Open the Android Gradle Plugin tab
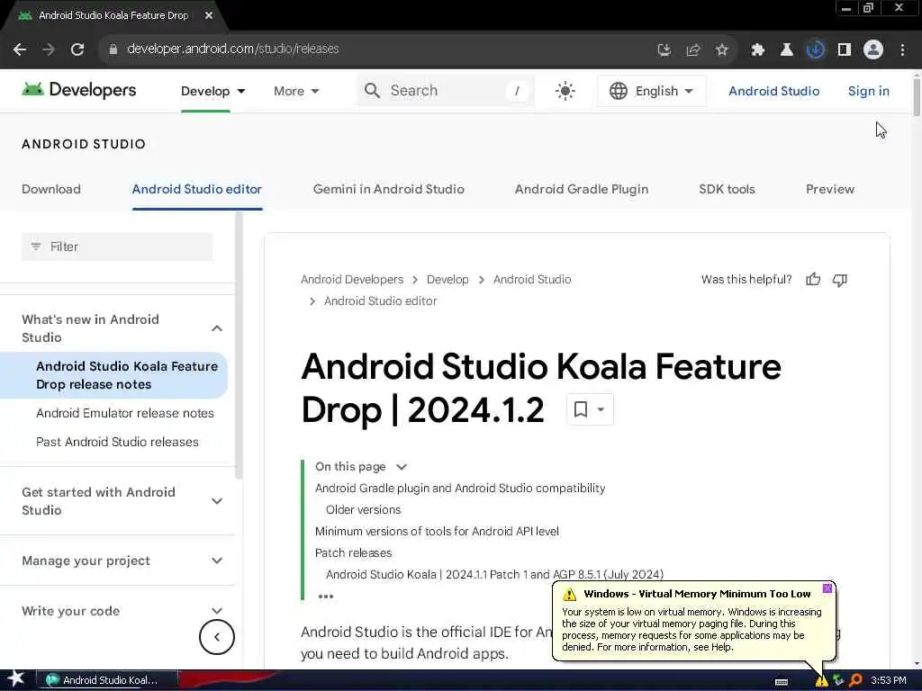This screenshot has height=691, width=922. tap(582, 189)
